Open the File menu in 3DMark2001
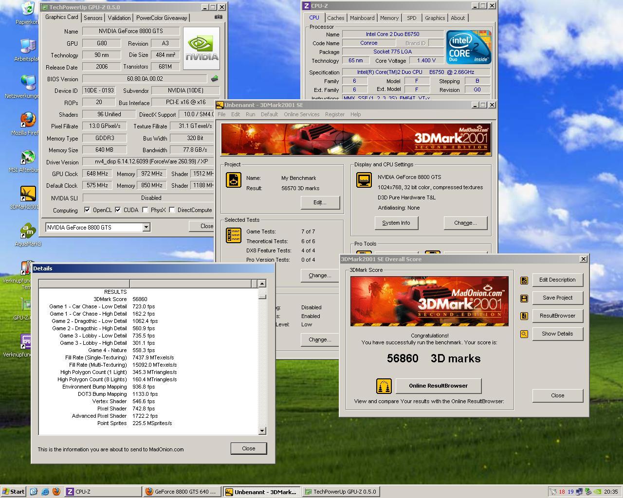Screen dimensions: 623x498 coord(221,114)
